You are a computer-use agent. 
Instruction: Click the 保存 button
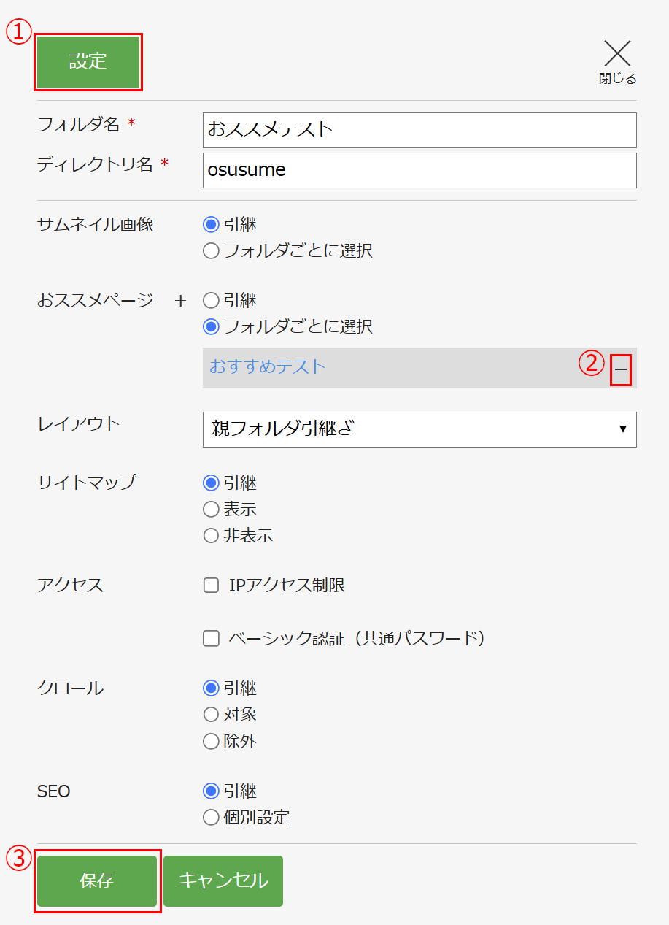pos(97,881)
